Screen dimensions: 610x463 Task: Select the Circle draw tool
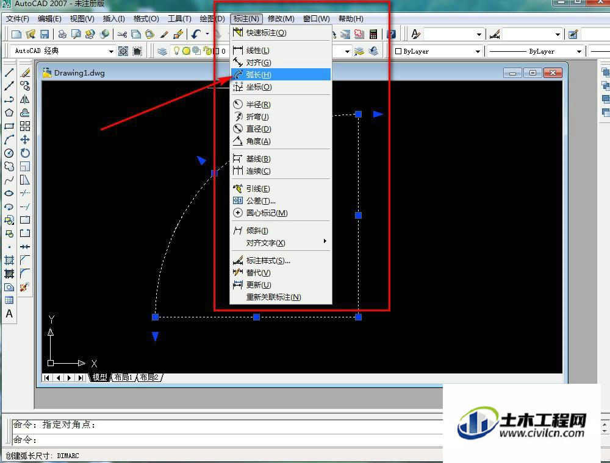[x=9, y=153]
